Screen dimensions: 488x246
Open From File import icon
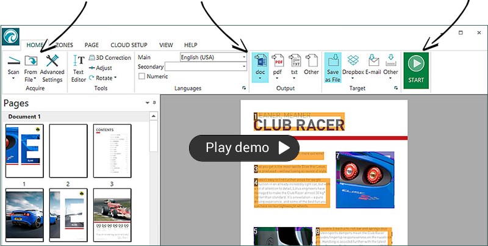30,61
